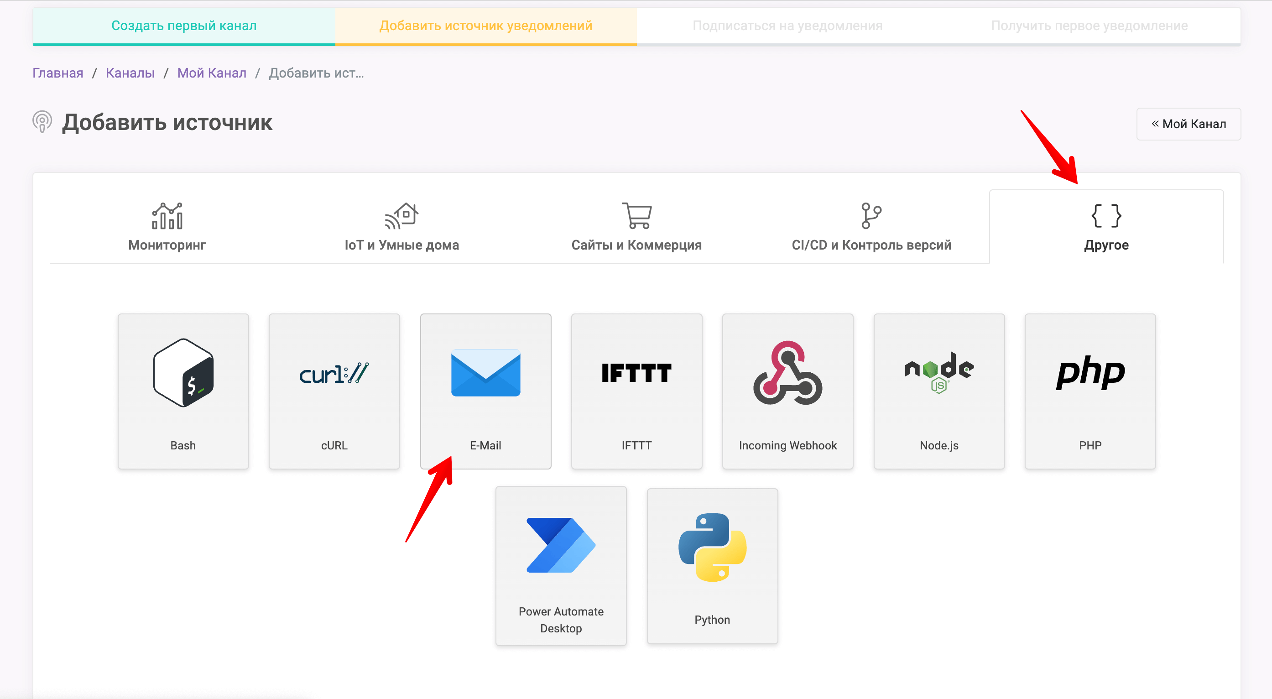Select the Incoming Webhook icon

tap(787, 373)
